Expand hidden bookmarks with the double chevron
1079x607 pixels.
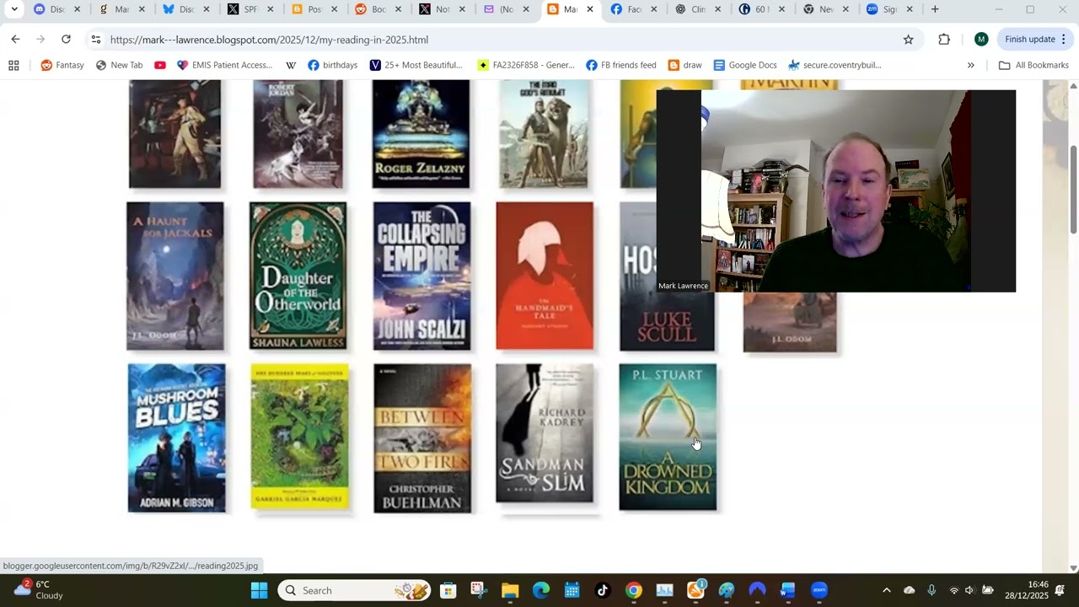[970, 65]
